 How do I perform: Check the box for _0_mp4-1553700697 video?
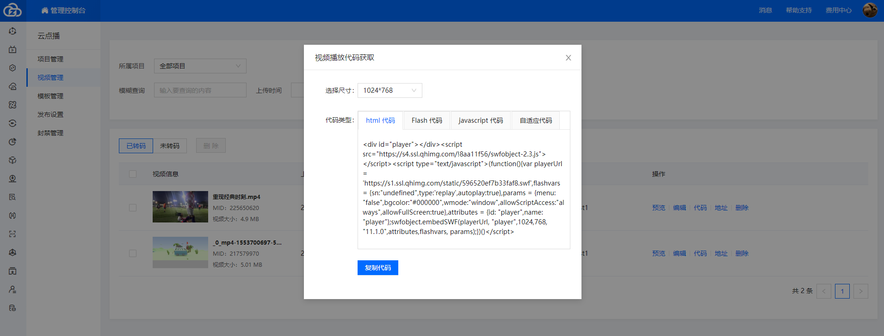[x=133, y=253]
